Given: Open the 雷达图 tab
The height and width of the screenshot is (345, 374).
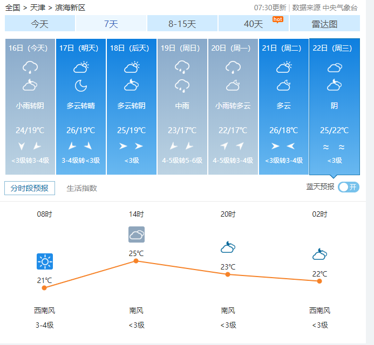Looking at the screenshot, I should [325, 23].
